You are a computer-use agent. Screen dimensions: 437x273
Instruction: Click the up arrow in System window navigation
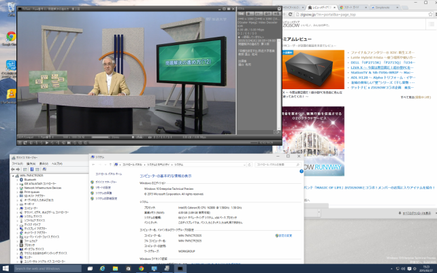[110, 165]
